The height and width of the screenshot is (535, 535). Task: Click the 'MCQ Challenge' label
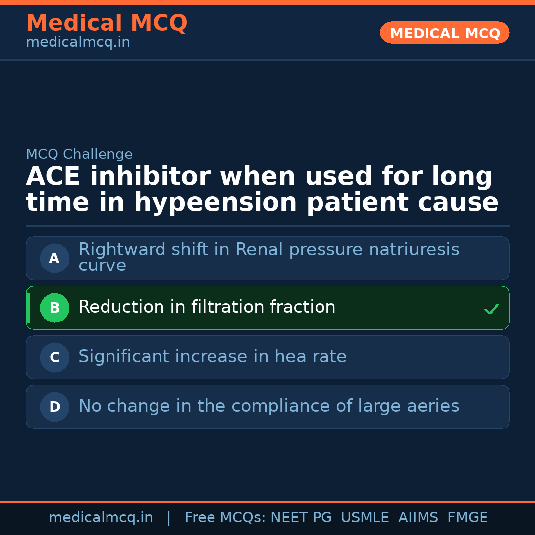(79, 154)
